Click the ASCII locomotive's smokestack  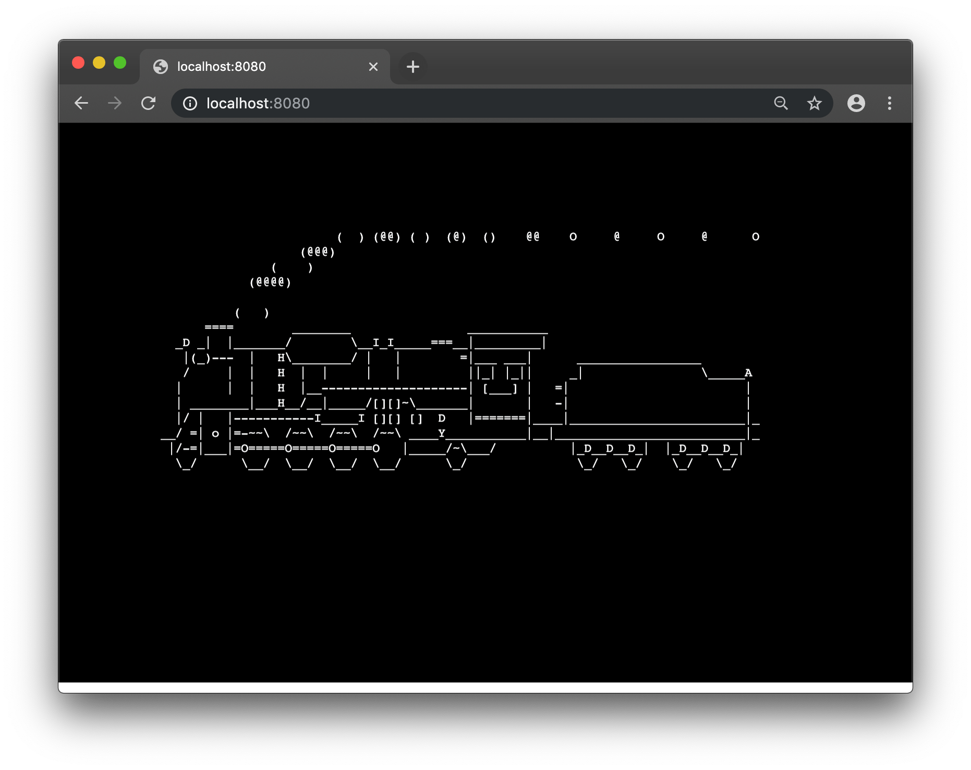pos(219,328)
